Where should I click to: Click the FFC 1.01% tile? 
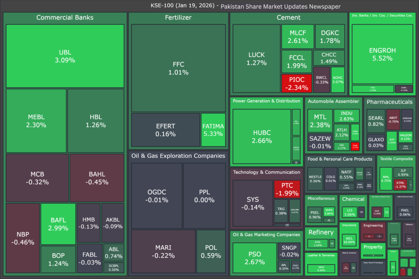point(178,68)
